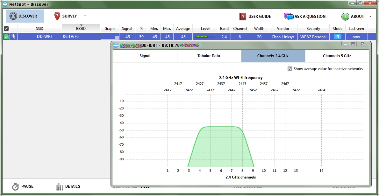The image size is (379, 196).
Task: Click the 2484 frequency label on chart
Action: [321, 90]
